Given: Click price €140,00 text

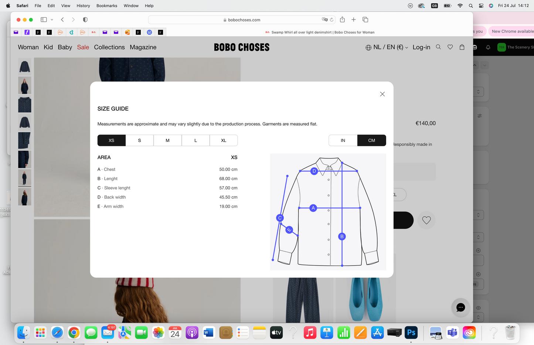Looking at the screenshot, I should [426, 123].
